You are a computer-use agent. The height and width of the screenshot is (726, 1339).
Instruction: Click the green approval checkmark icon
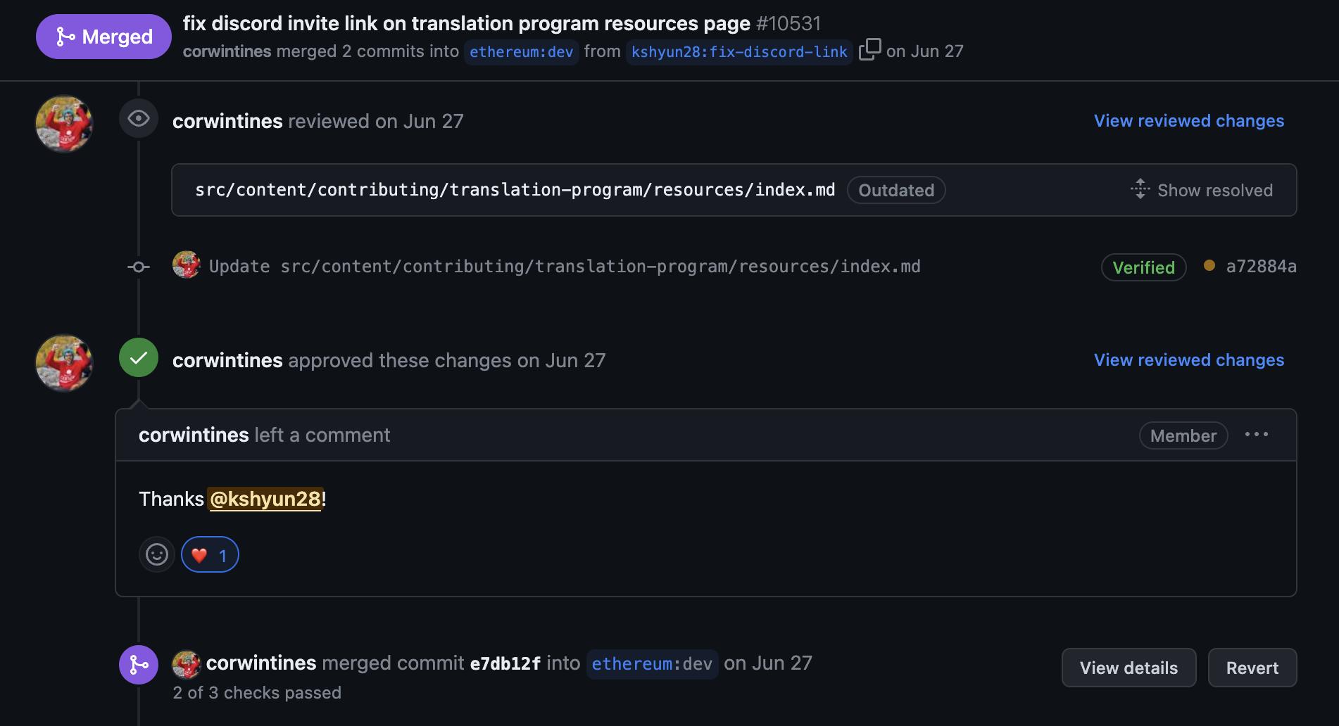pyautogui.click(x=138, y=357)
